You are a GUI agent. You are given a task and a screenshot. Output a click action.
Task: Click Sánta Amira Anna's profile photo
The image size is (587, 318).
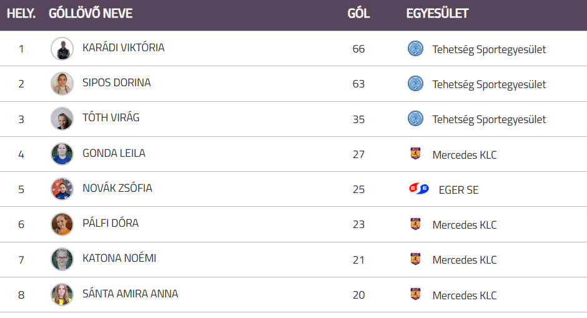[62, 294]
